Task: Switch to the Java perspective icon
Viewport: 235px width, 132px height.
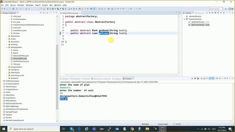Action: coord(232,9)
